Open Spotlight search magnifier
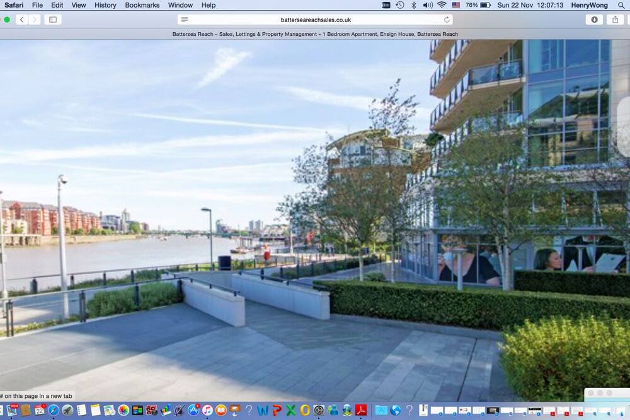Viewport: 630px width, 420px height. point(622,5)
